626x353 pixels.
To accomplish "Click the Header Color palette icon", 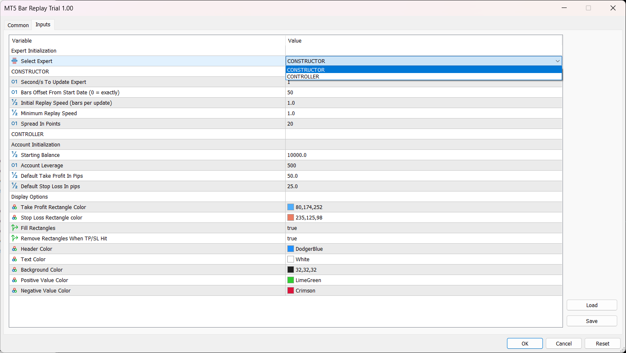I will coord(15,249).
